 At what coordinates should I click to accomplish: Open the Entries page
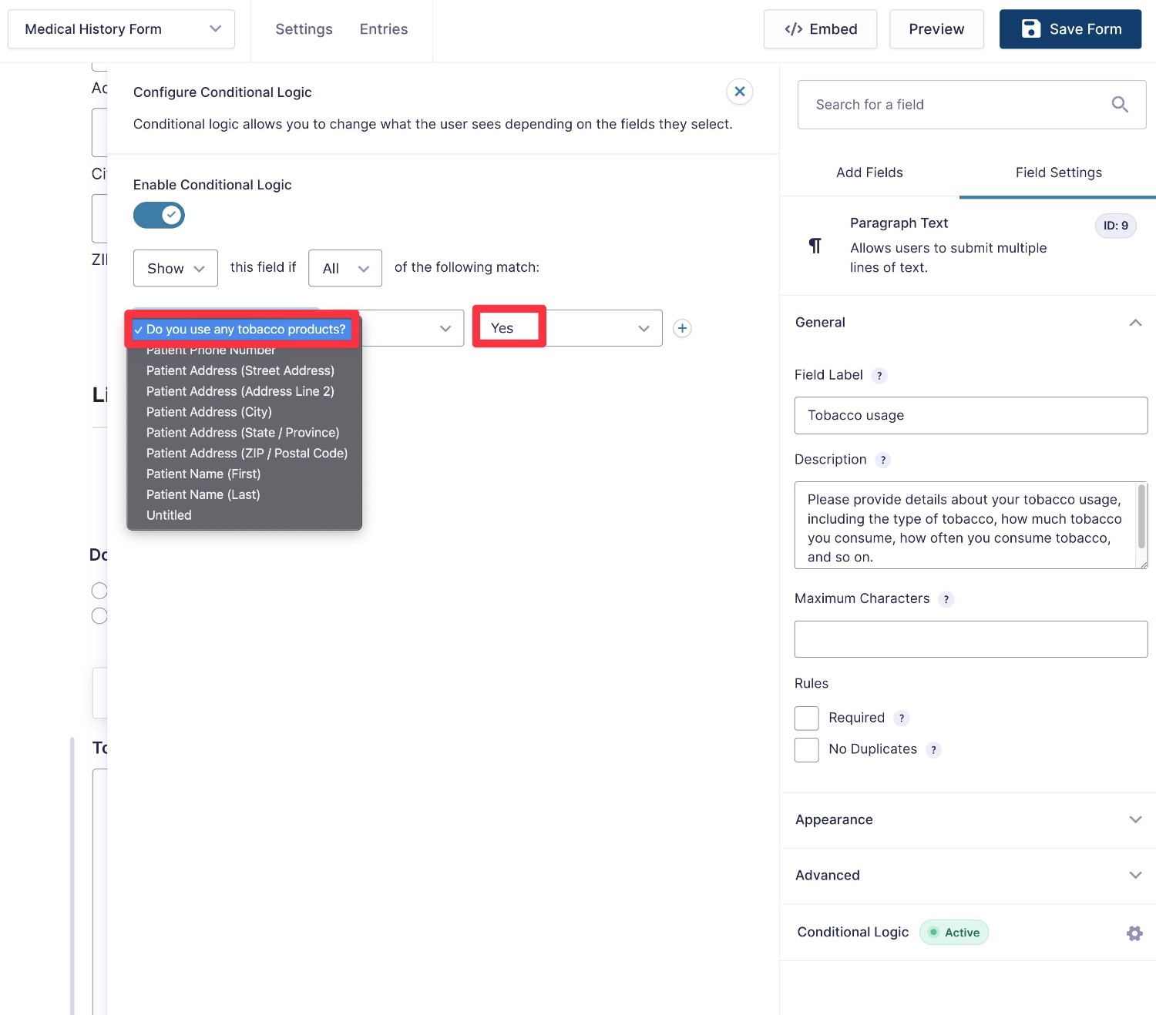pos(384,29)
